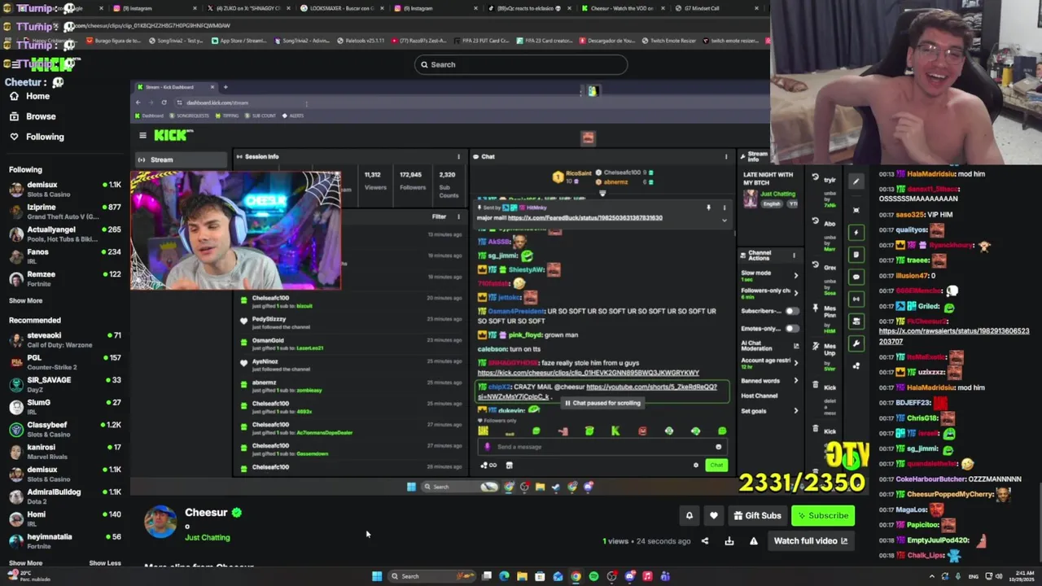1042x586 pixels.
Task: Open Remzee channel in Following list
Action: point(65,278)
